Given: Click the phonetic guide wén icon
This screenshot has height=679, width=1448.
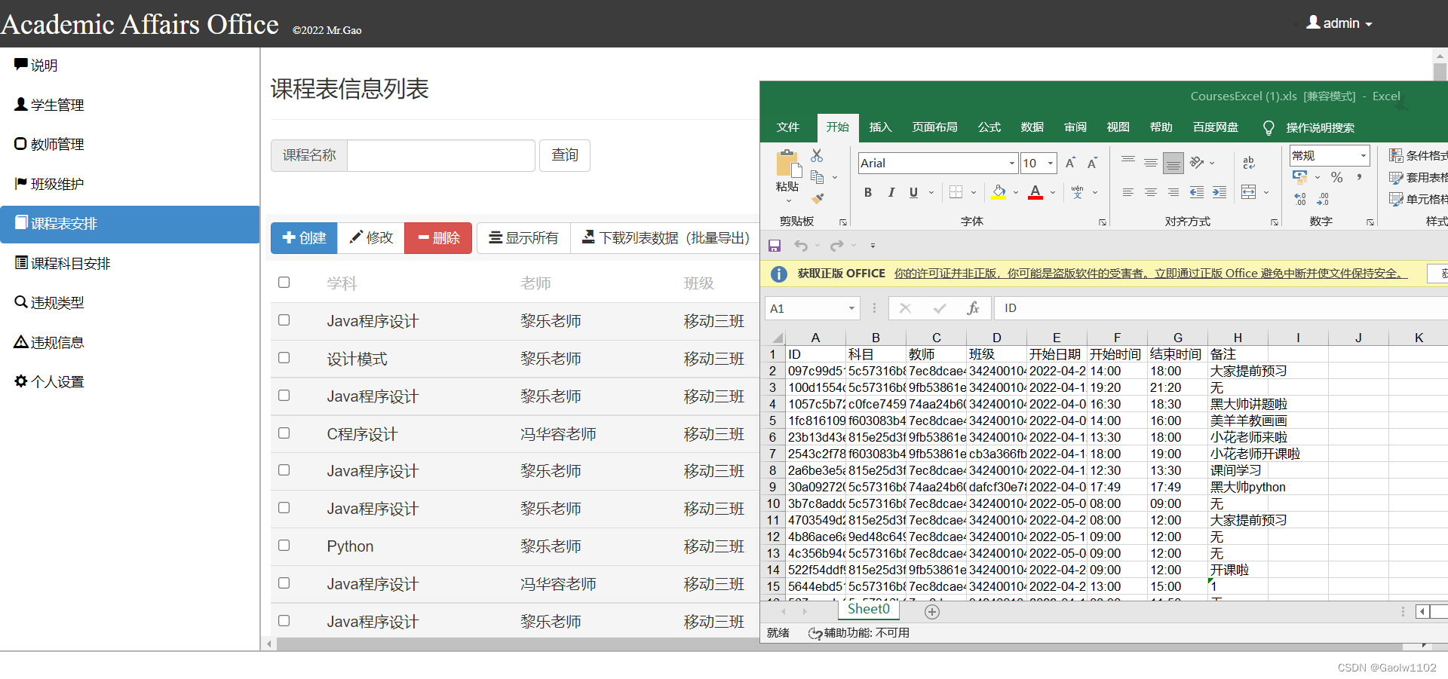Looking at the screenshot, I should (x=1077, y=193).
